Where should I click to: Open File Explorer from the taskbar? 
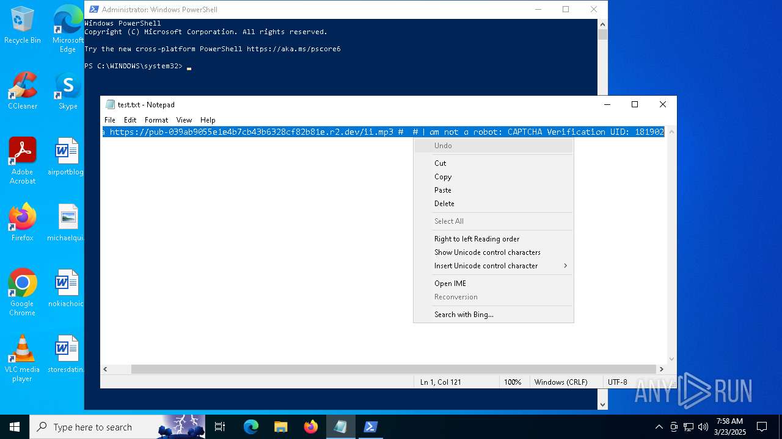(x=281, y=427)
